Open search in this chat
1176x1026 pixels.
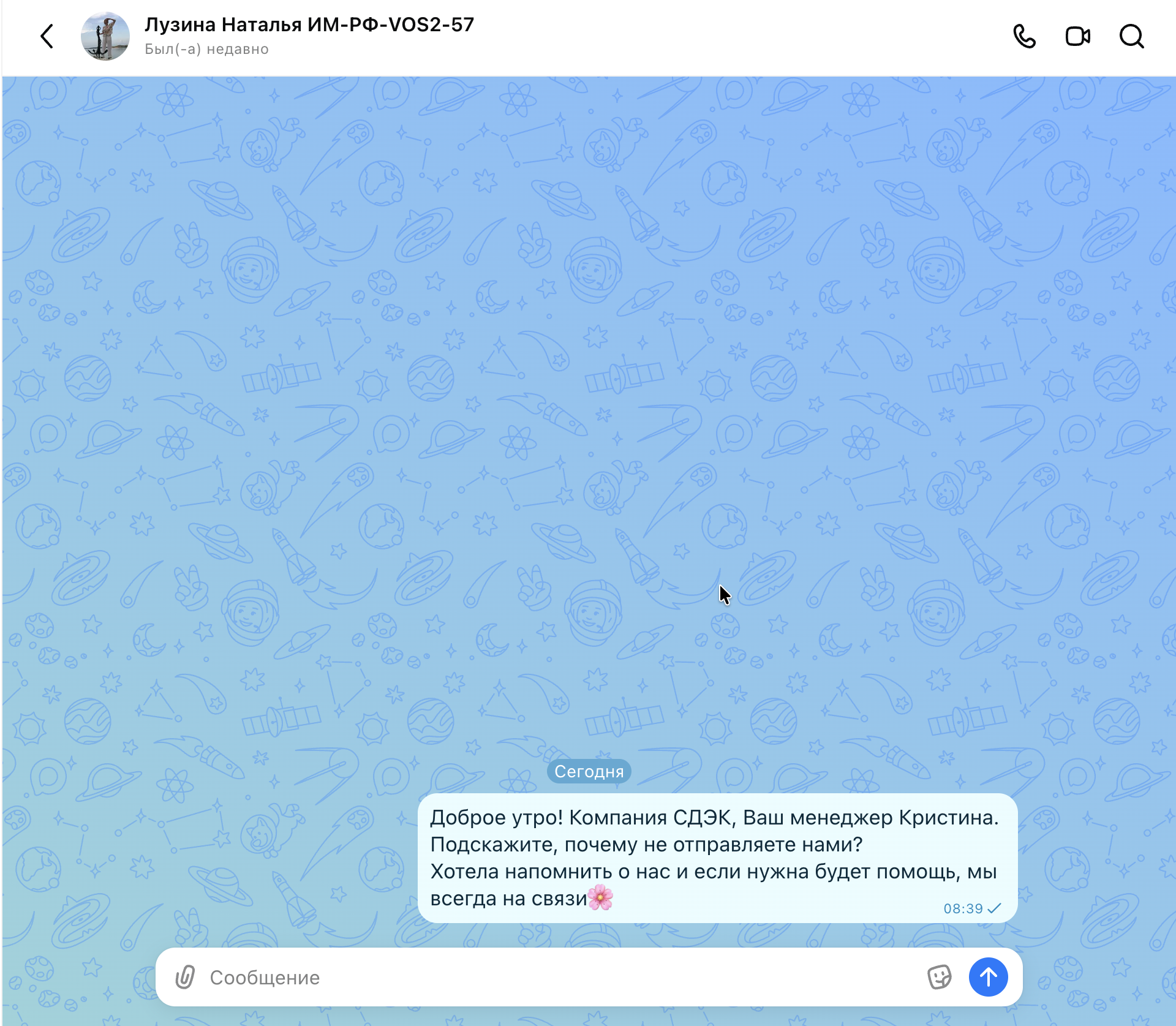[1131, 36]
